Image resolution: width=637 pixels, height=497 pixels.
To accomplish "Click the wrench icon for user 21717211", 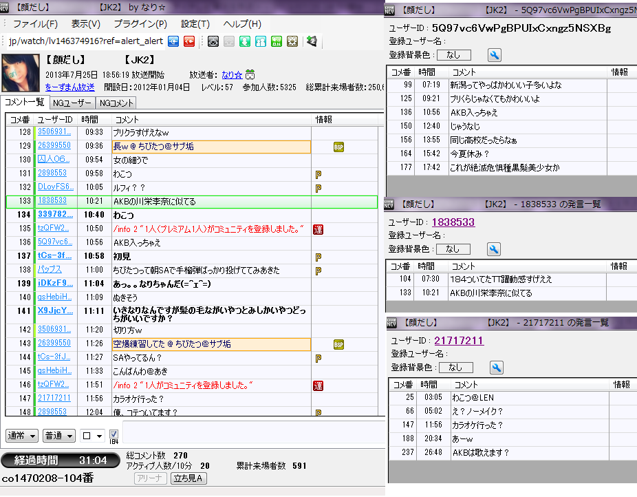I will point(497,367).
